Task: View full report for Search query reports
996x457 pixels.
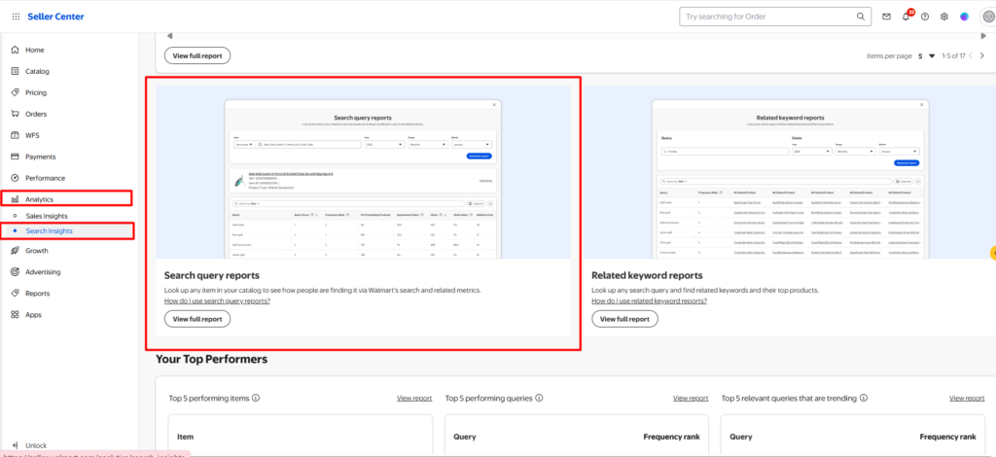Action: point(197,319)
